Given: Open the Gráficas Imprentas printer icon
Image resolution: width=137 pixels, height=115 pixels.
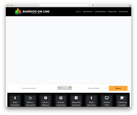Looking at the screenshot, I should point(61,98).
